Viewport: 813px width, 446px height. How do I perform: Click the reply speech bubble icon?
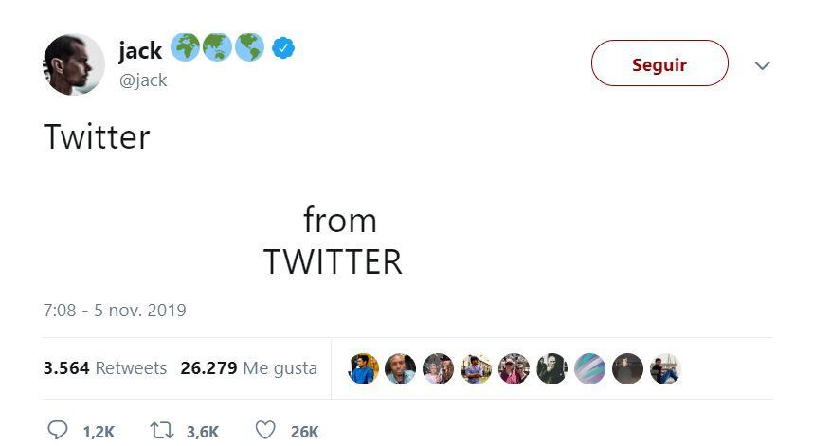point(58,431)
